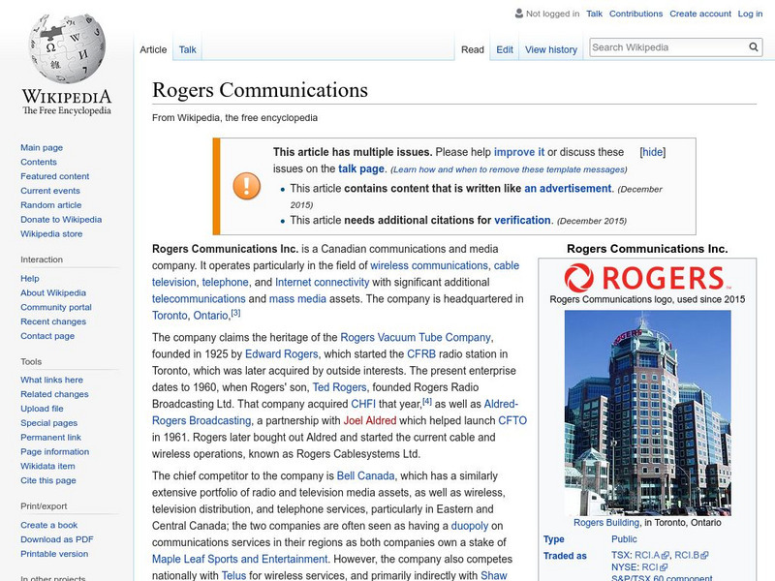Click the duopoly link
This screenshot has width=775, height=581.
pyautogui.click(x=470, y=526)
